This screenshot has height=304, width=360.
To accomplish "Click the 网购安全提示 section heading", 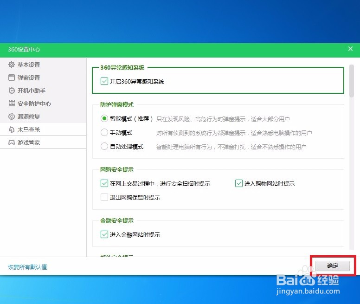I will point(117,170).
